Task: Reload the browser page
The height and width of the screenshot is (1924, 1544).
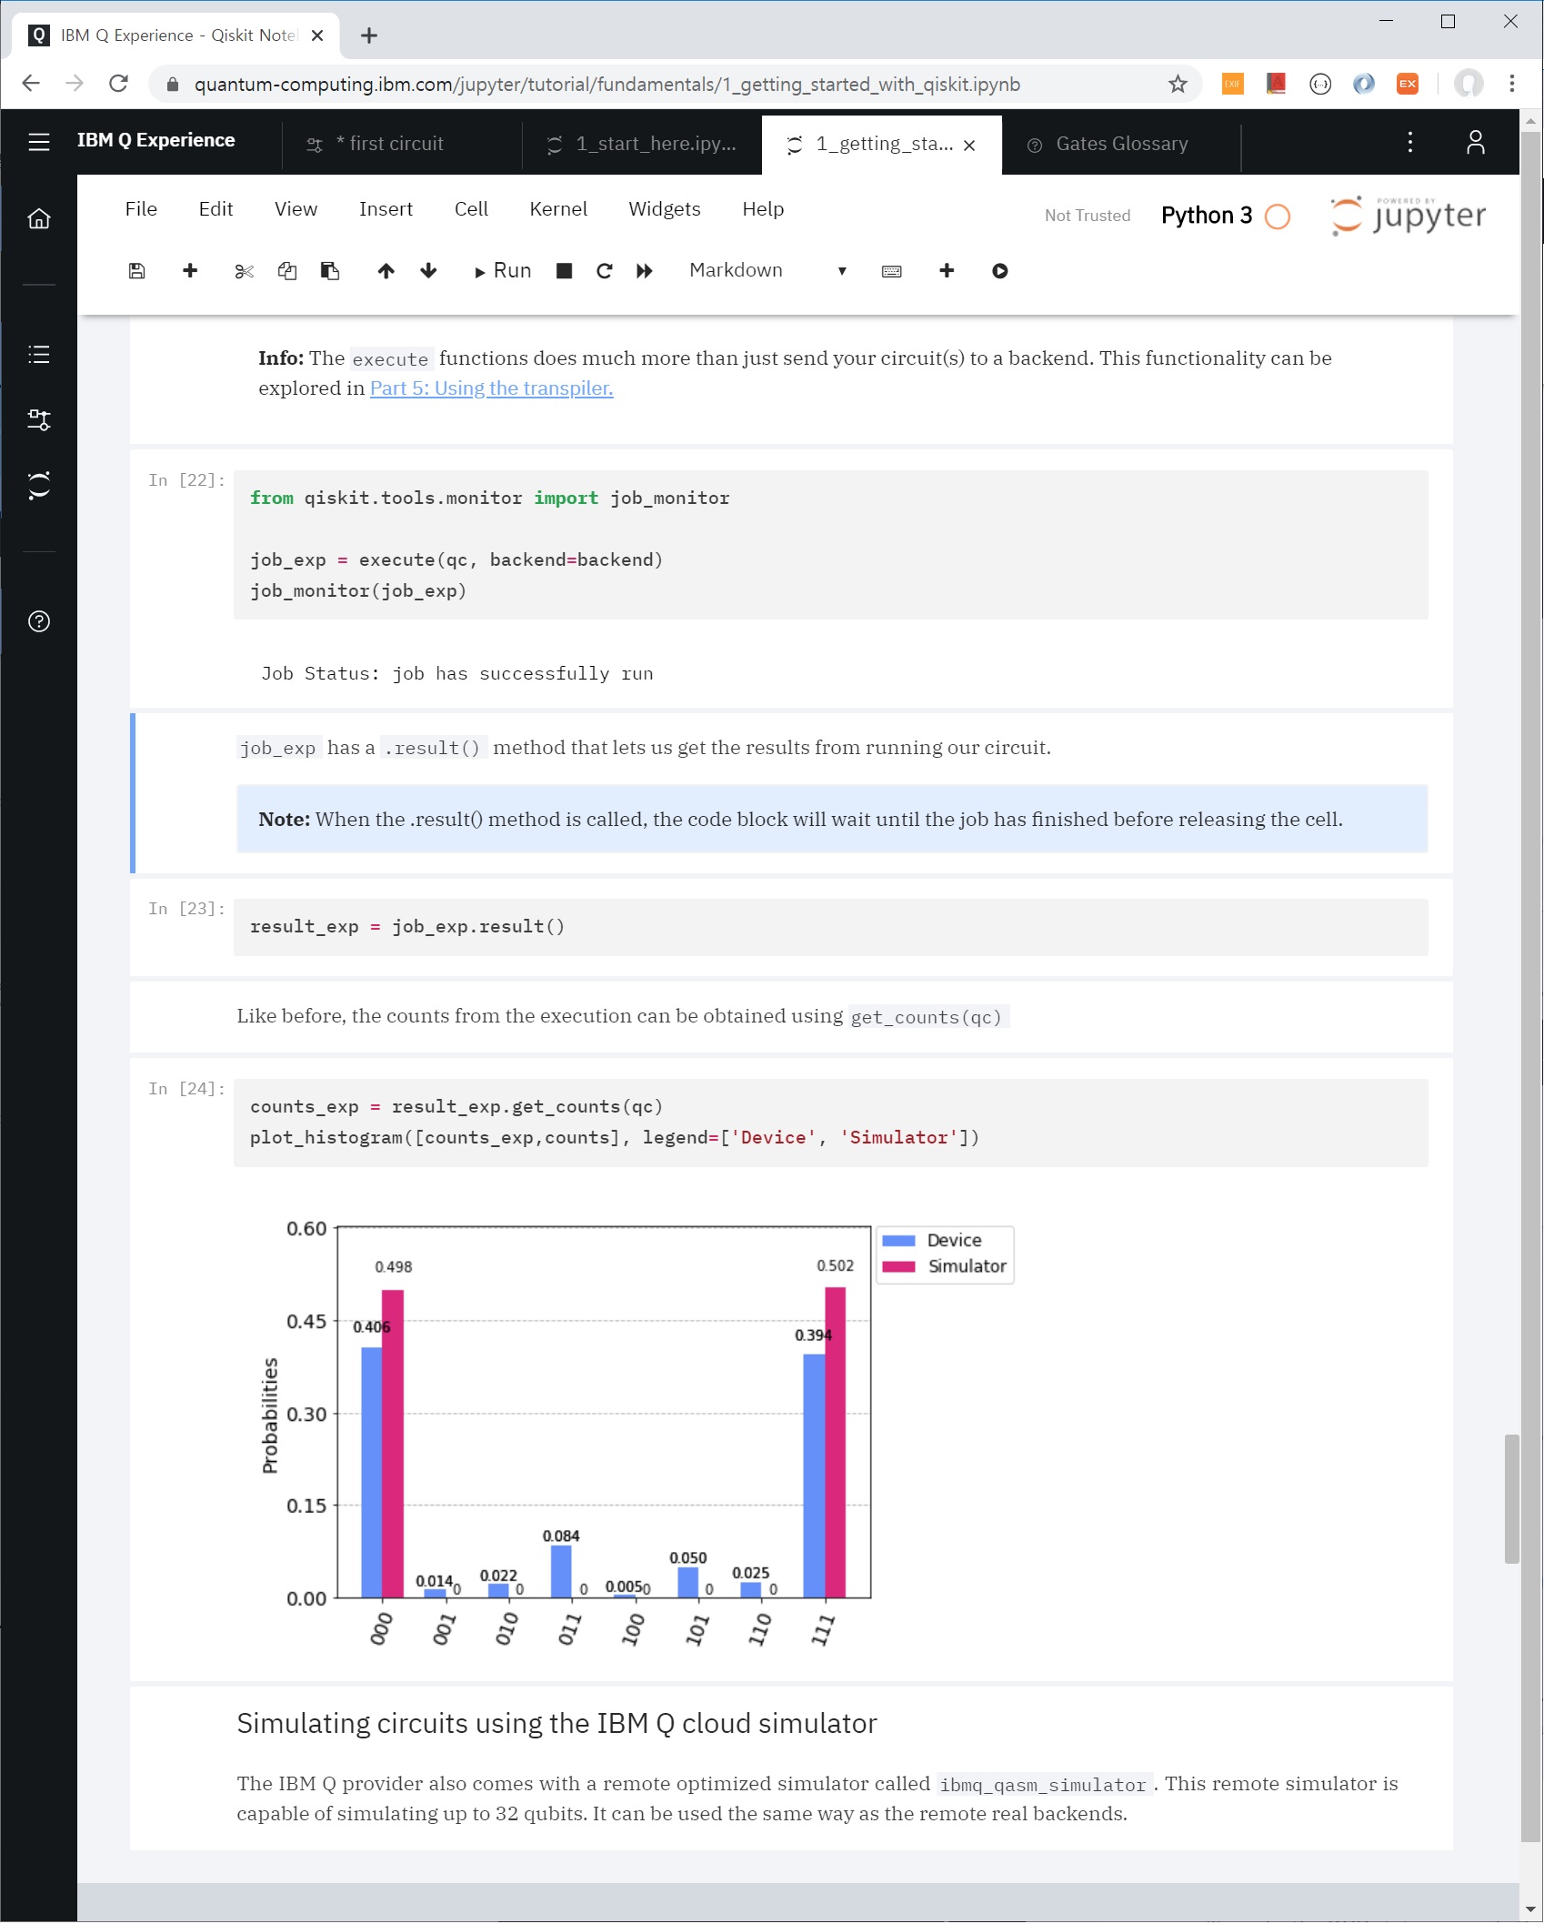Action: [x=118, y=85]
